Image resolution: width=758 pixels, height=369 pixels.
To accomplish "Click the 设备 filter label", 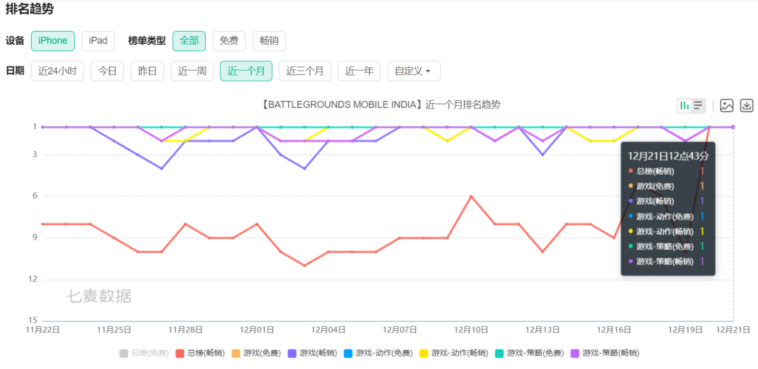I will 15,41.
